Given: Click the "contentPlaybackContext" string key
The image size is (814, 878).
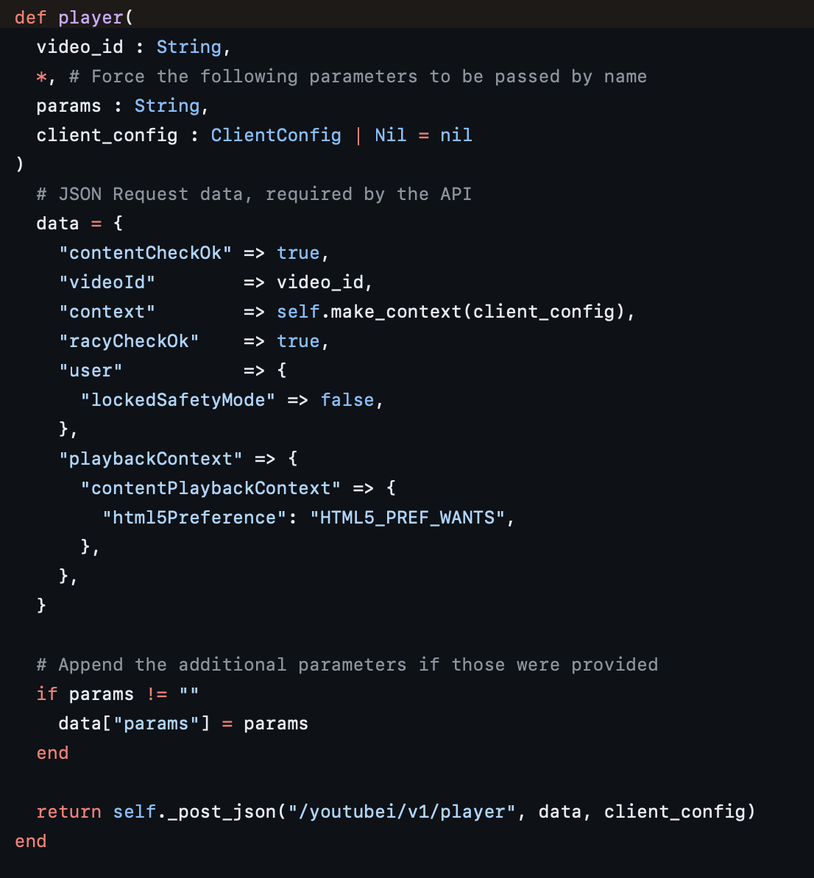Looking at the screenshot, I should pos(210,488).
